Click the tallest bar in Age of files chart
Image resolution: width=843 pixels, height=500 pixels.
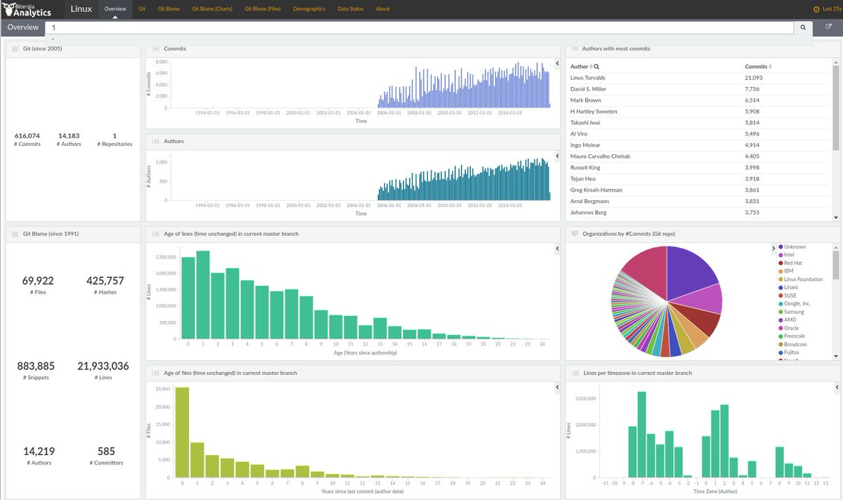point(182,432)
